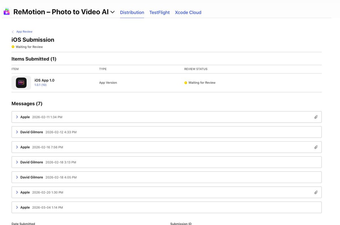Screen dimensions: 340x225
Task: Click the yellow dot in Review Status column
Action: click(186, 83)
